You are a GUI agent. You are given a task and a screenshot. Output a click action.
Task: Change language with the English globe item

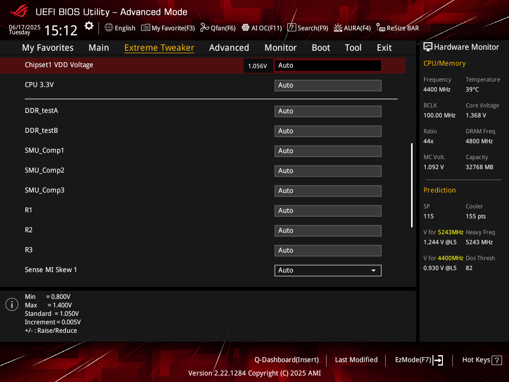pos(120,28)
